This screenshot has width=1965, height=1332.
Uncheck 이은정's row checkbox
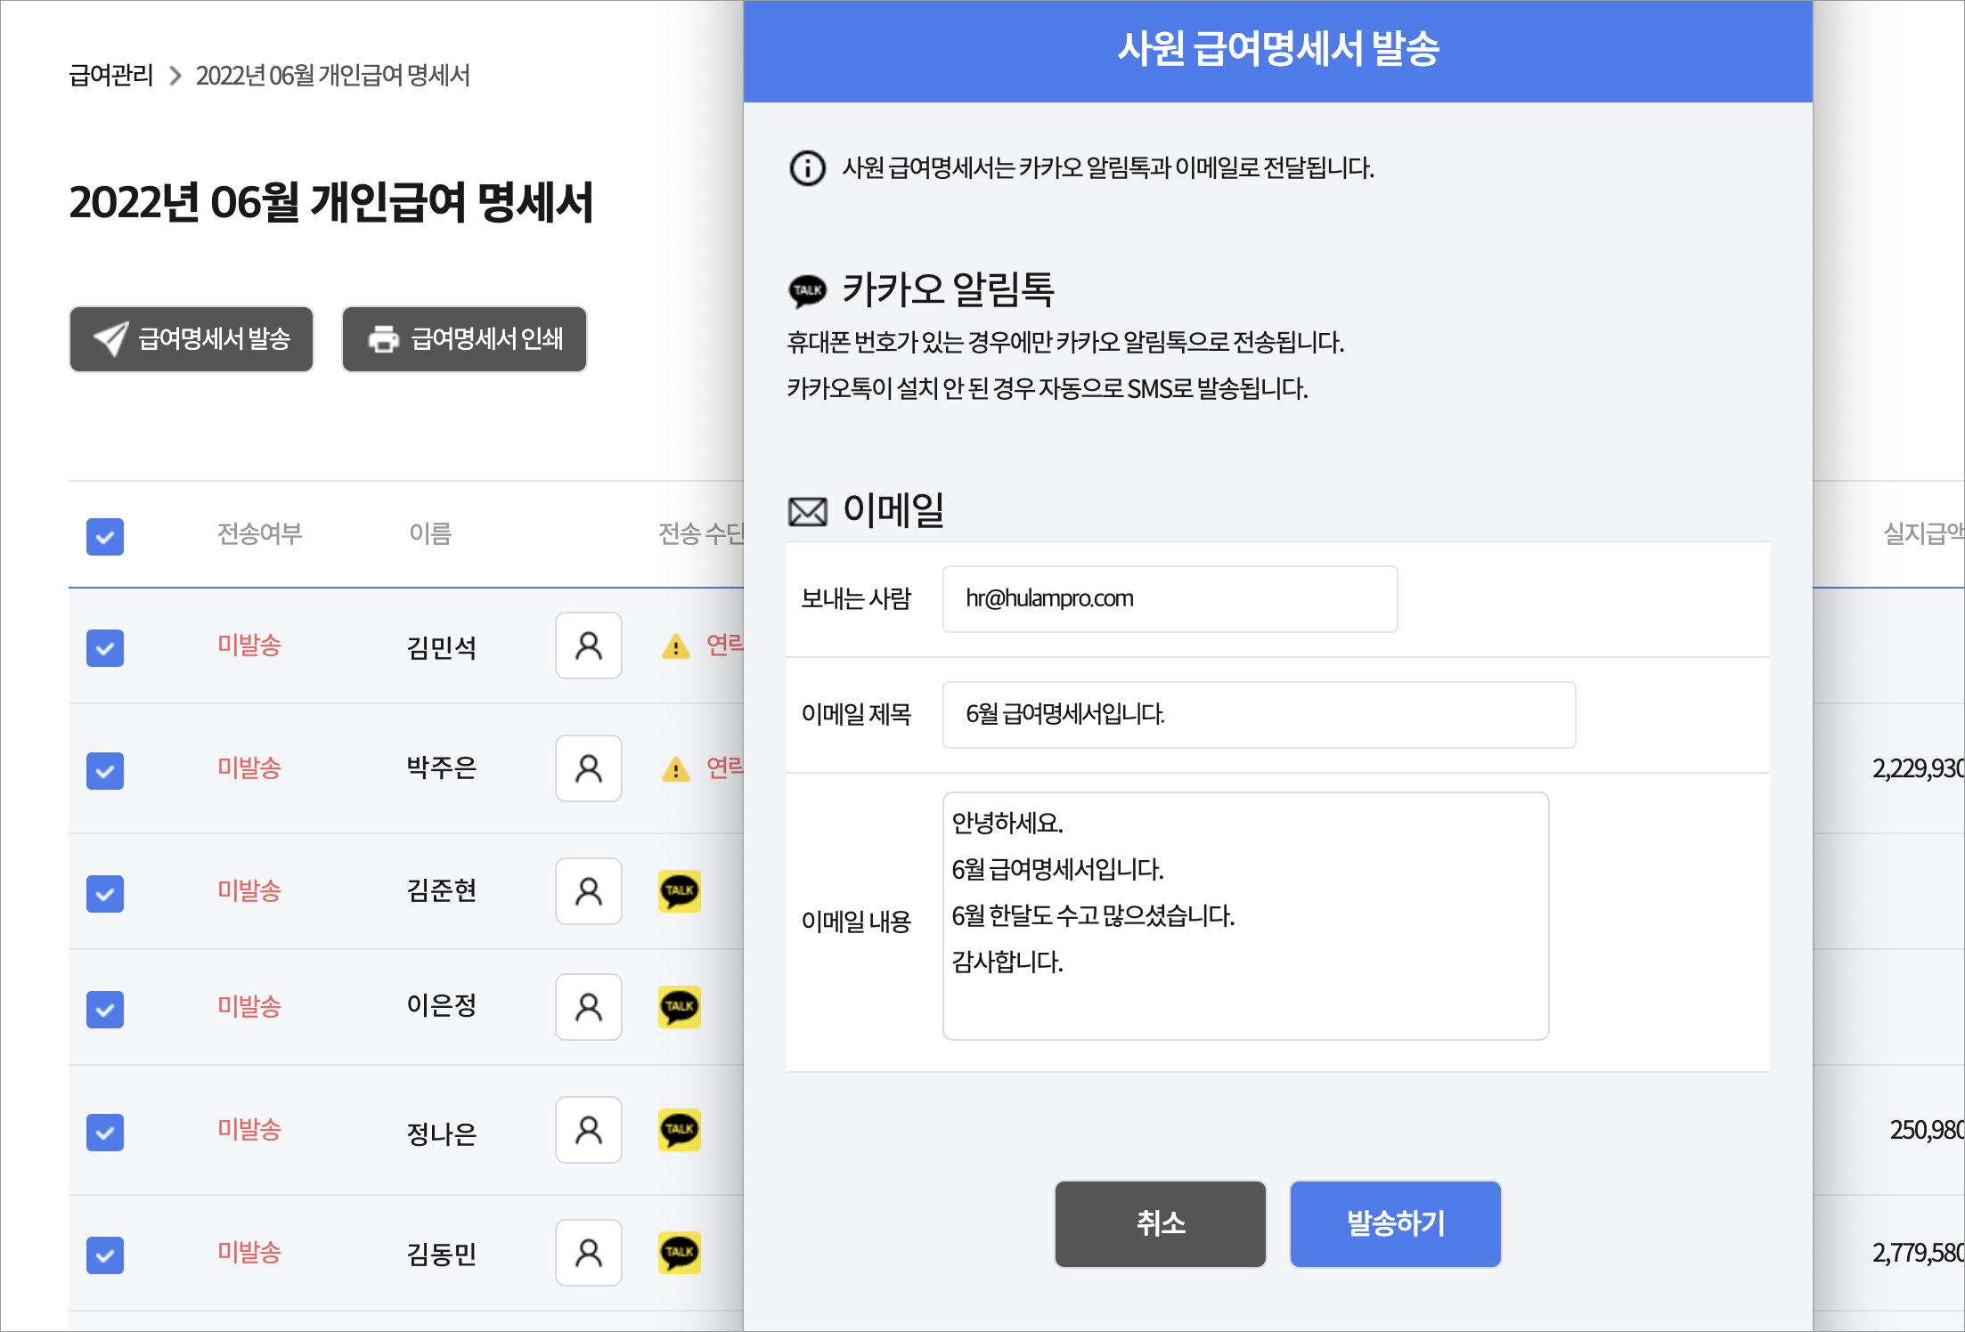tap(104, 1009)
